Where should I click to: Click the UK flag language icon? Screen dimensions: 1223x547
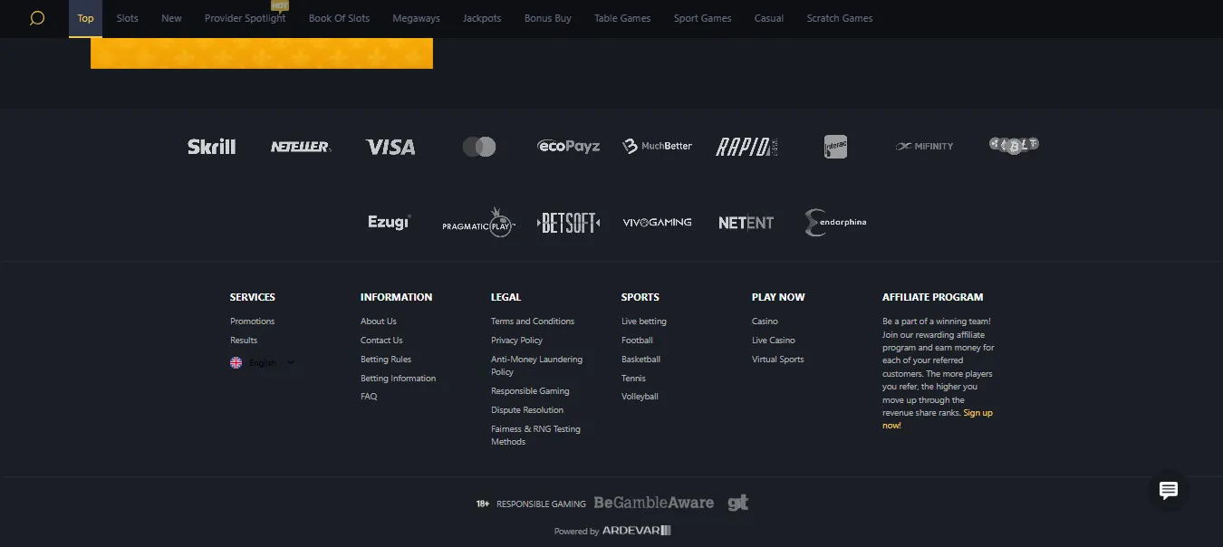(236, 362)
